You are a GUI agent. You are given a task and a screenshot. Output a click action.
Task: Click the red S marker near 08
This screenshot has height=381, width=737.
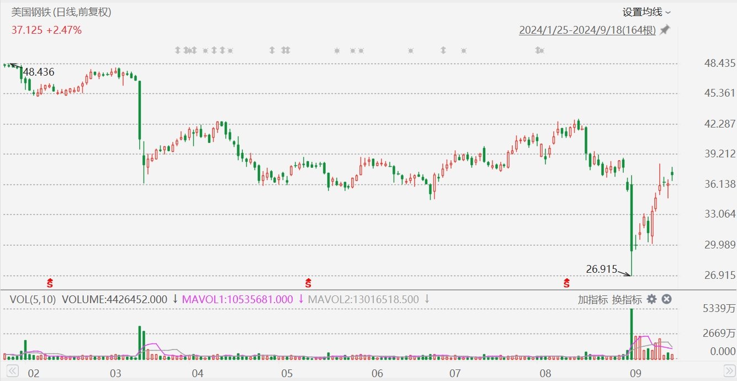point(566,284)
